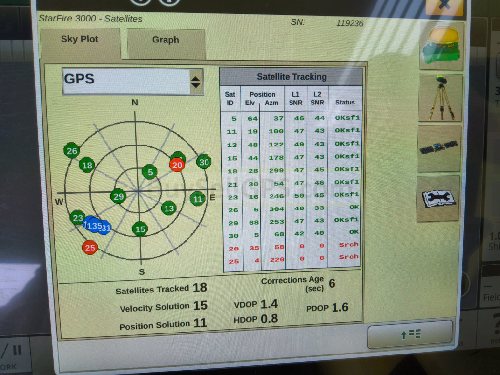Click red Sat ID 25 in table
The width and height of the screenshot is (500, 375).
coord(234,262)
